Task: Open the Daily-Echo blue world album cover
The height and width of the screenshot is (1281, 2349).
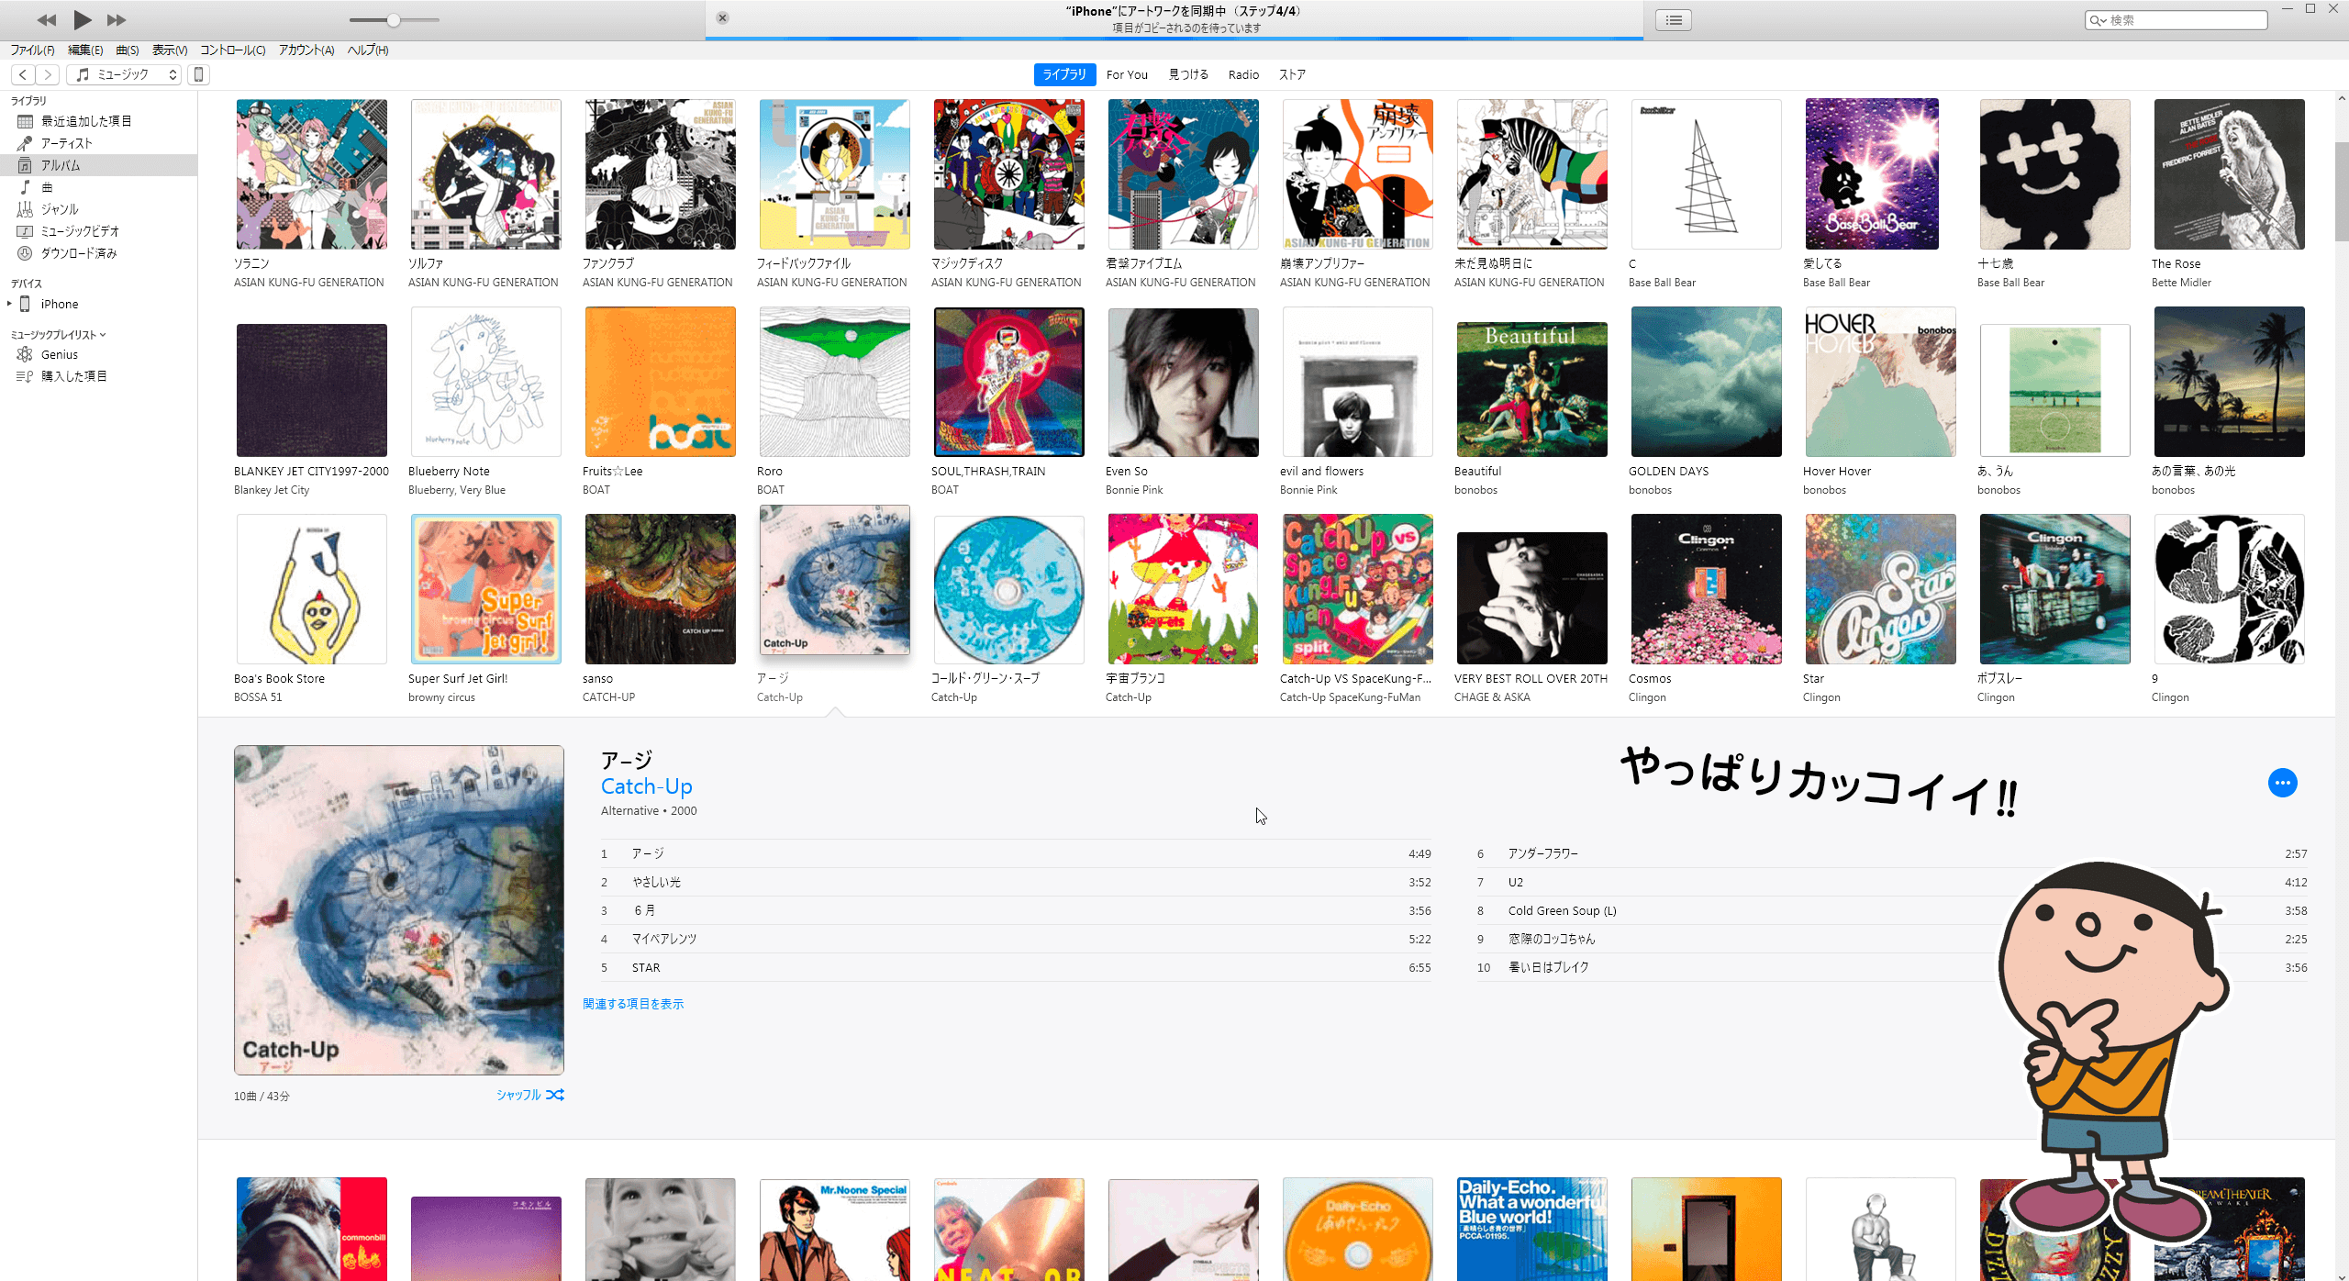Action: (x=1532, y=1229)
